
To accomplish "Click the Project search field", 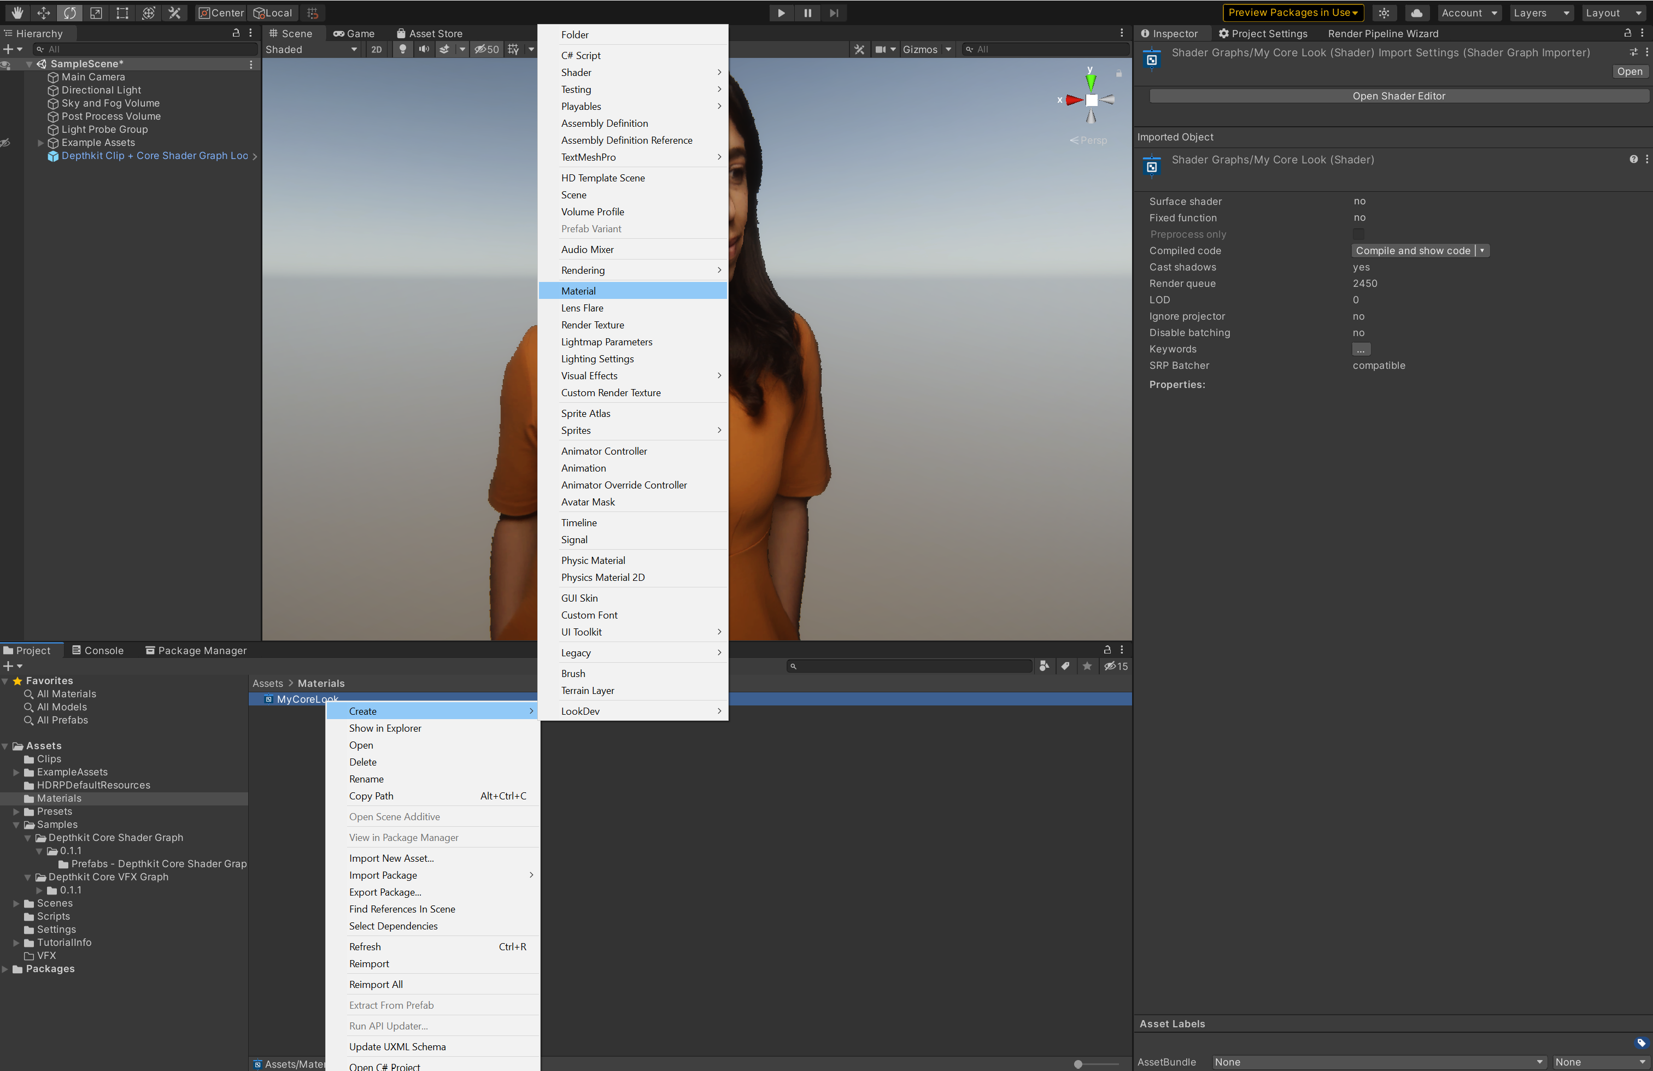I will tap(910, 666).
